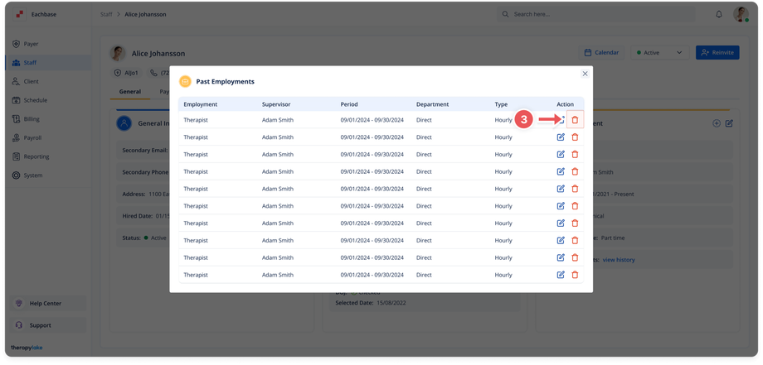
Task: Click the view history link
Action: 619,260
